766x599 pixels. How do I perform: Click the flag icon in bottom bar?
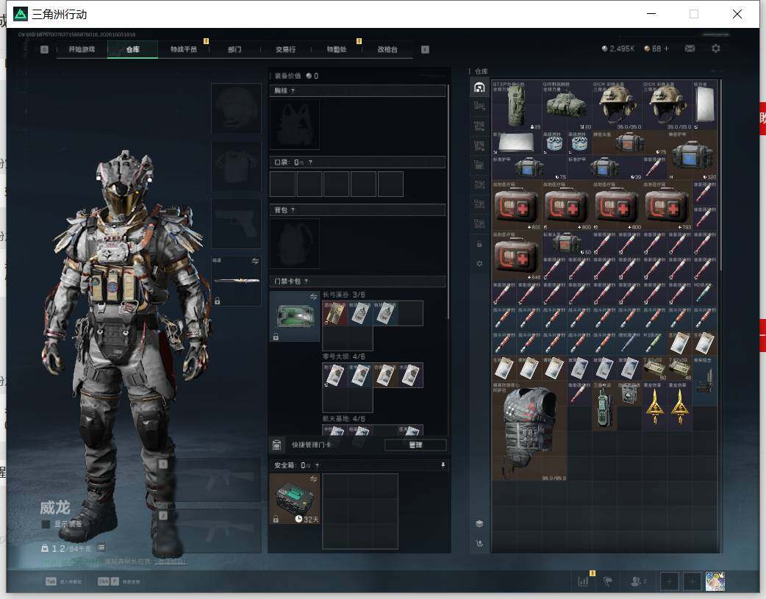608,581
